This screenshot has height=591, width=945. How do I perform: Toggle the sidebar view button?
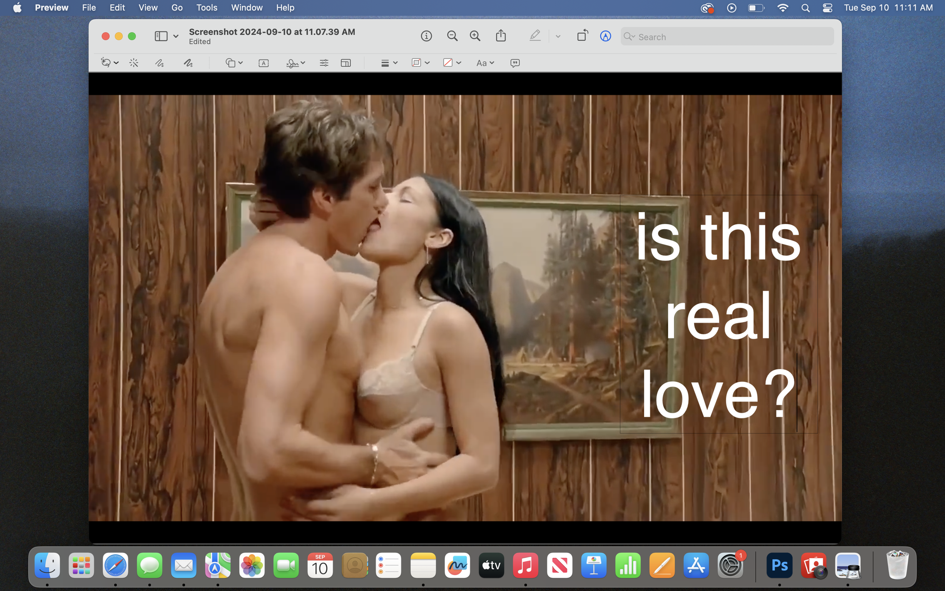pyautogui.click(x=161, y=36)
